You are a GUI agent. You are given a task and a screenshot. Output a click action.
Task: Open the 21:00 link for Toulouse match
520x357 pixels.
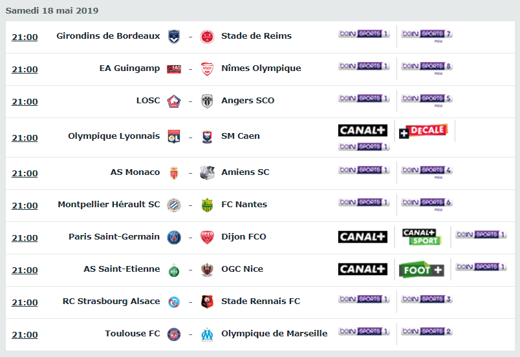25,335
